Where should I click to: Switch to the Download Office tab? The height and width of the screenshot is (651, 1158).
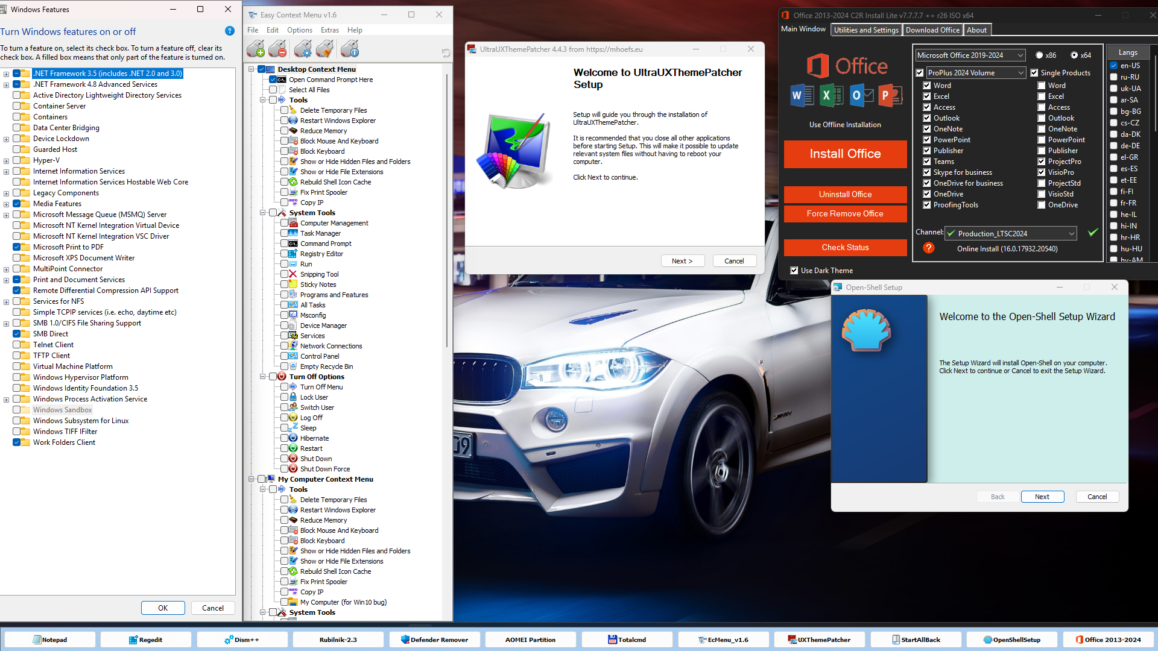click(x=932, y=30)
